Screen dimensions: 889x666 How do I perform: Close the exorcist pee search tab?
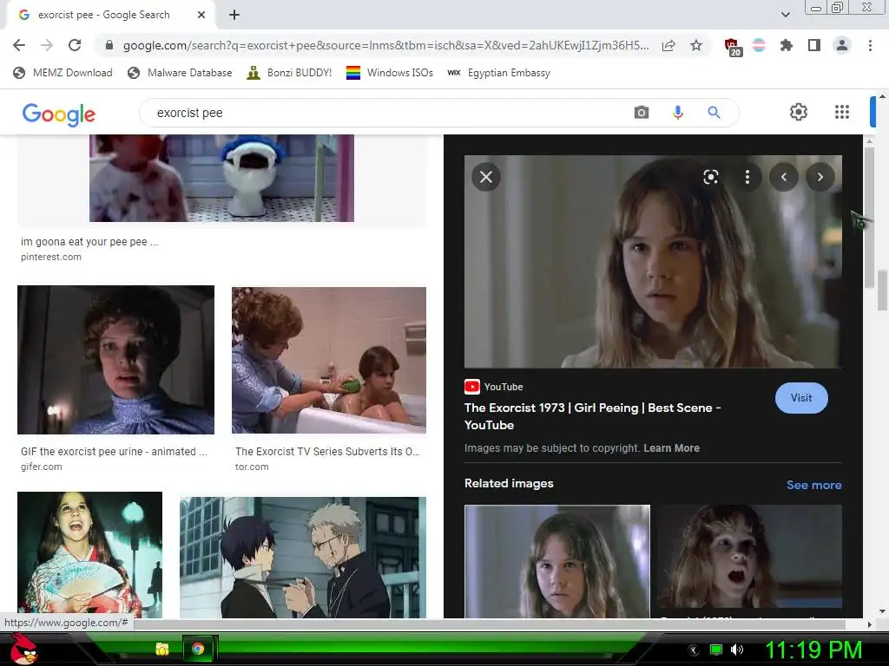[201, 15]
